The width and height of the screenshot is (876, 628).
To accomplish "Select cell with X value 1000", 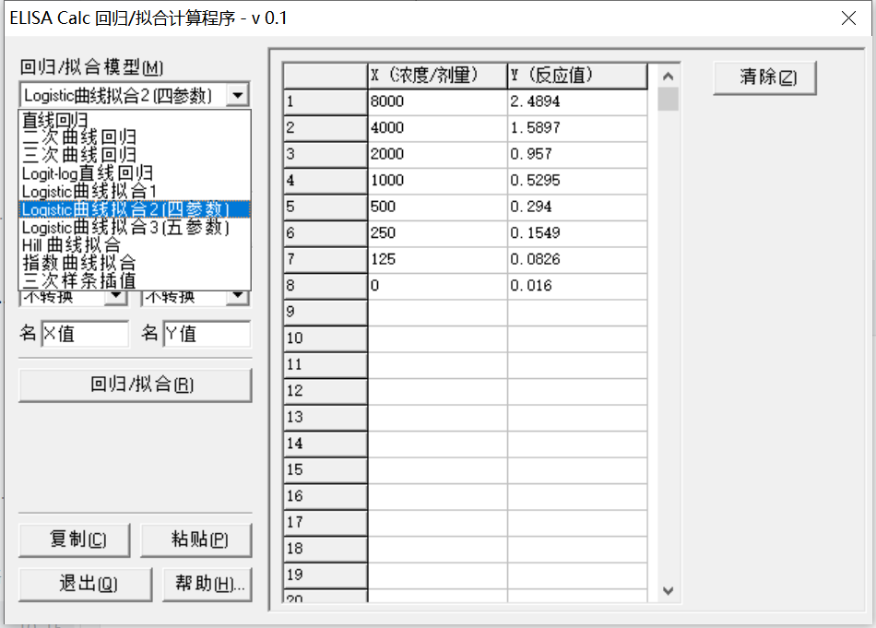I will coord(437,181).
